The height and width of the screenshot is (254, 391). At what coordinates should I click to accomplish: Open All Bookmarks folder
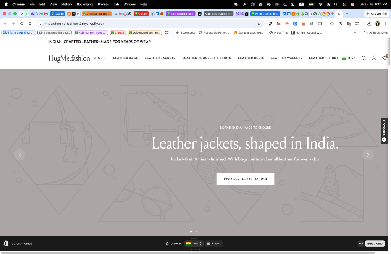click(376, 33)
